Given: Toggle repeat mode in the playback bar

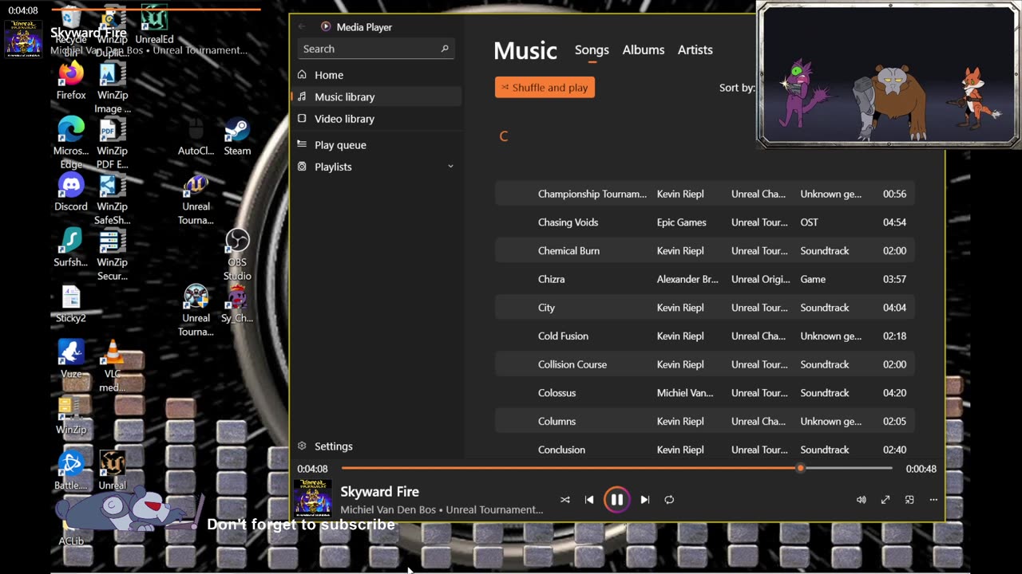Looking at the screenshot, I should coord(669,500).
